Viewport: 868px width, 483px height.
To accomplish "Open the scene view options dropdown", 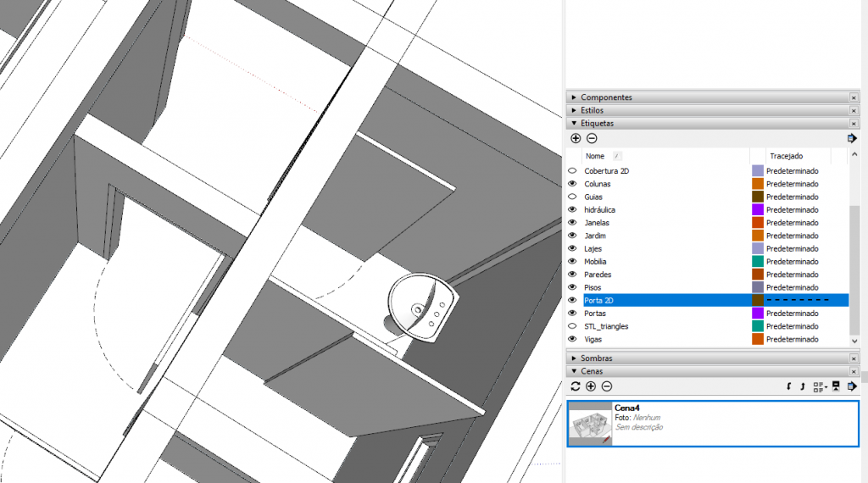I will (x=819, y=386).
